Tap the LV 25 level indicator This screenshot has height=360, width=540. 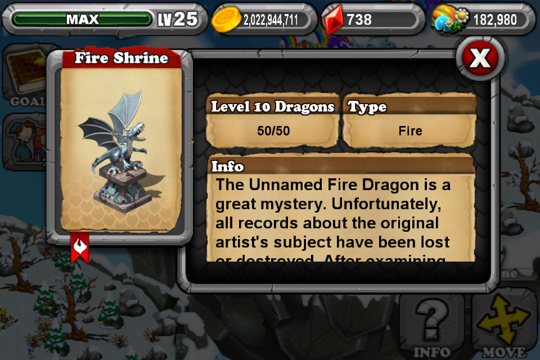click(178, 19)
